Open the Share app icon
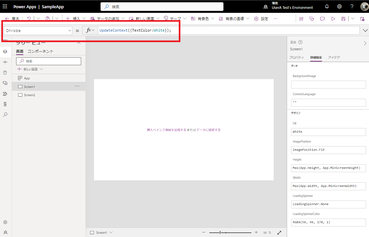The width and height of the screenshot is (369, 237). 301,19
